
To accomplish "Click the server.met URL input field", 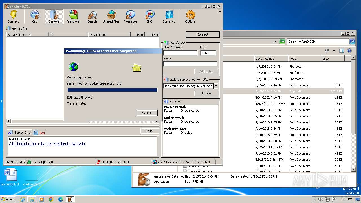I will click(188, 86).
